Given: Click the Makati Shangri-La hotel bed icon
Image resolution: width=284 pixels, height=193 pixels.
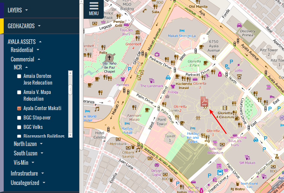Looking at the screenshot, I should click(x=182, y=31).
